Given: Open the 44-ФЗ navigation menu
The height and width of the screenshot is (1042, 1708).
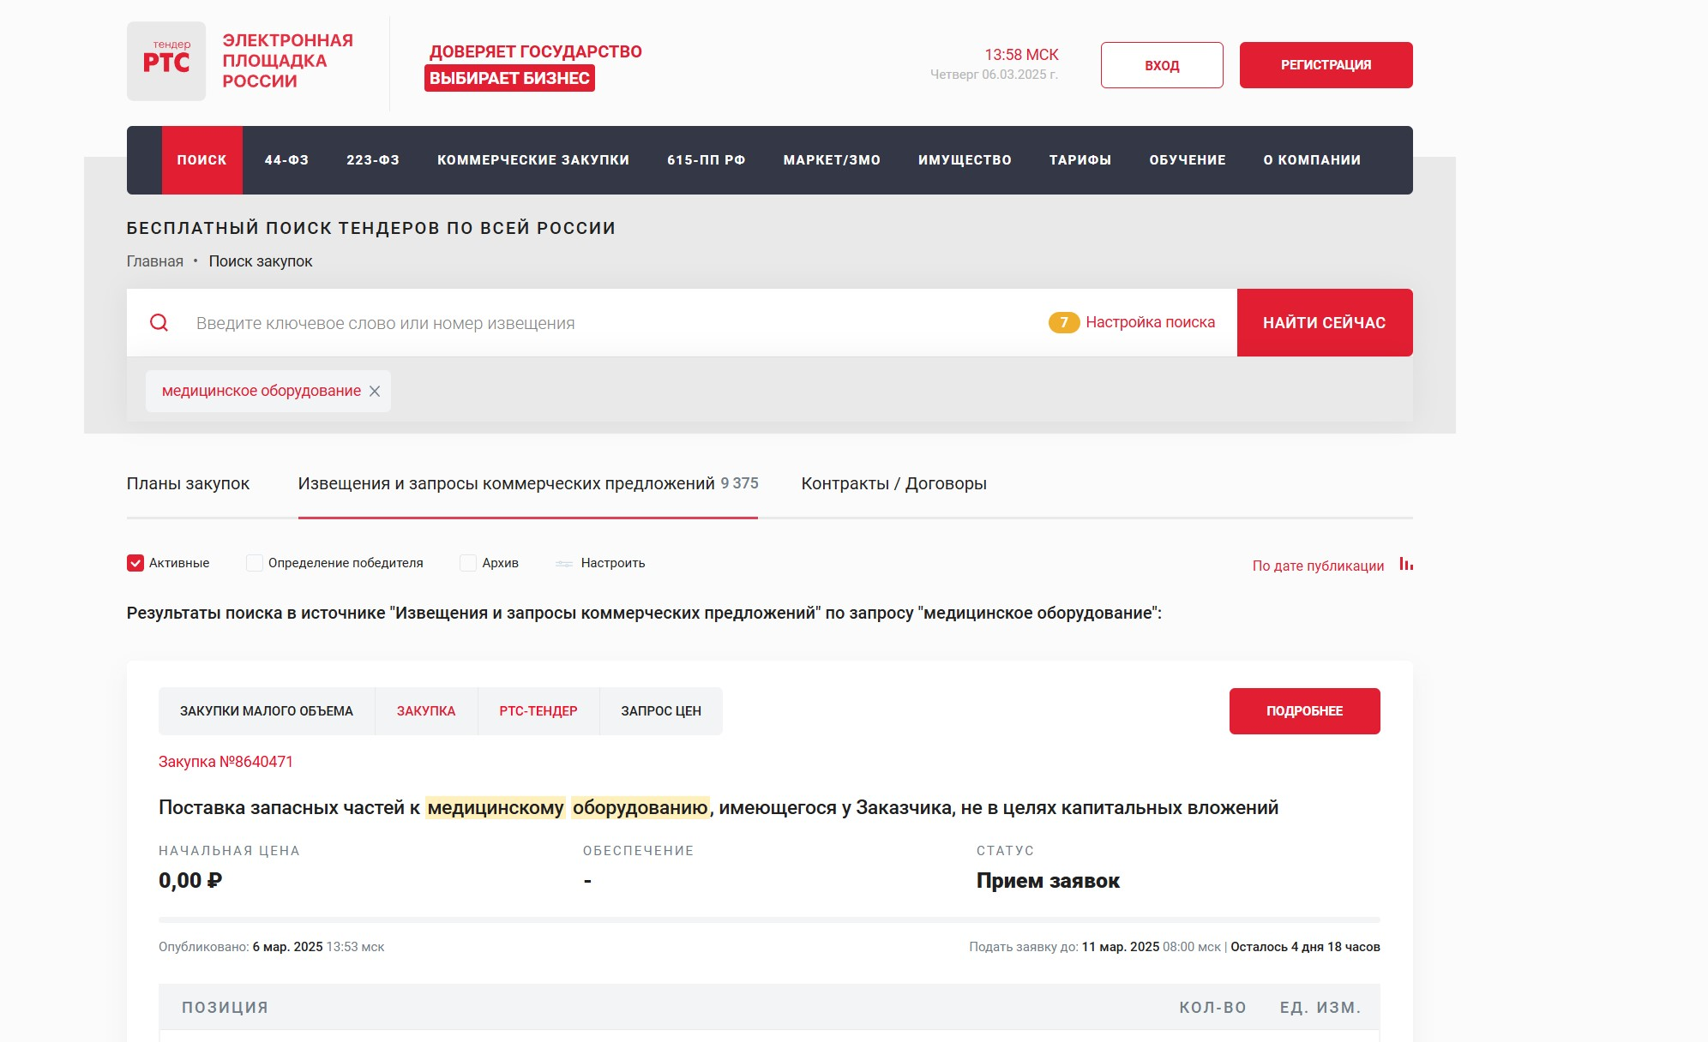Looking at the screenshot, I should click(x=286, y=160).
